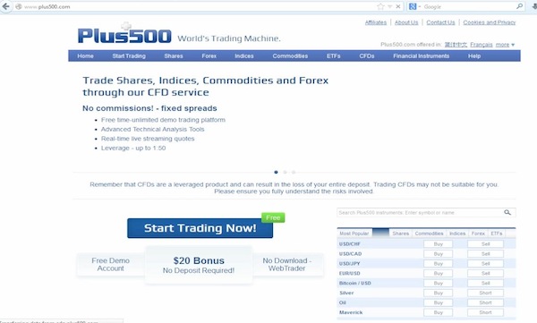Bookmark page with the star icon

point(380,6)
